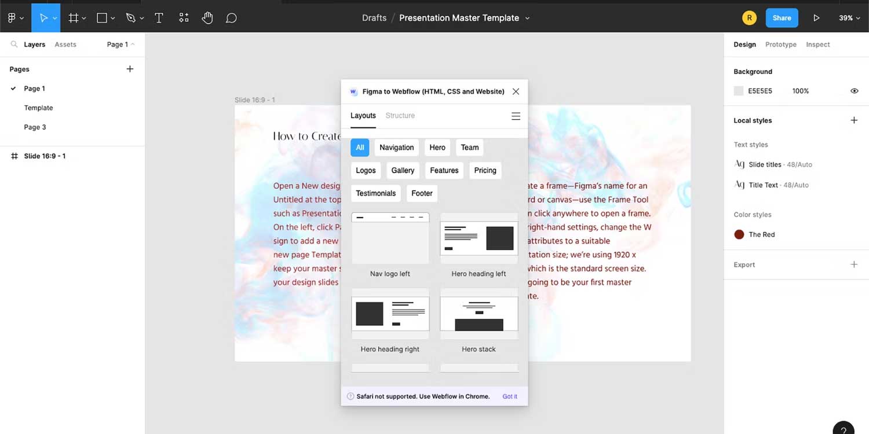The image size is (869, 434).
Task: Open the Prototype tab
Action: pyautogui.click(x=781, y=44)
